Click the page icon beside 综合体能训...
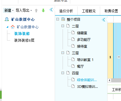The width and height of the screenshot is (121, 101). tap(73, 79)
